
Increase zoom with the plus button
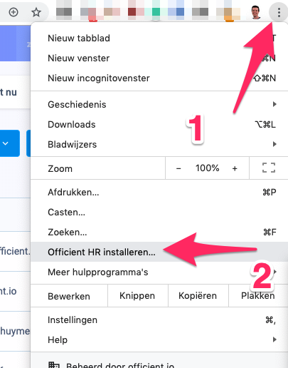tap(235, 168)
